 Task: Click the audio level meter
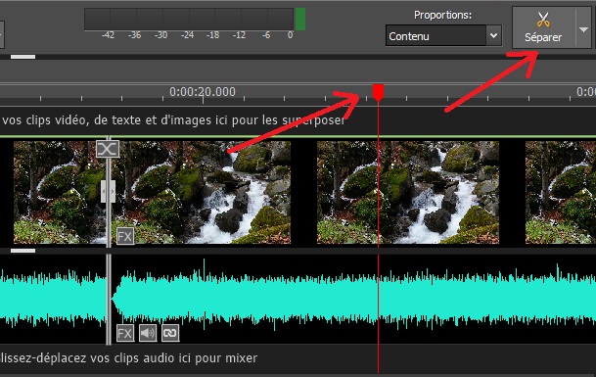(189, 19)
